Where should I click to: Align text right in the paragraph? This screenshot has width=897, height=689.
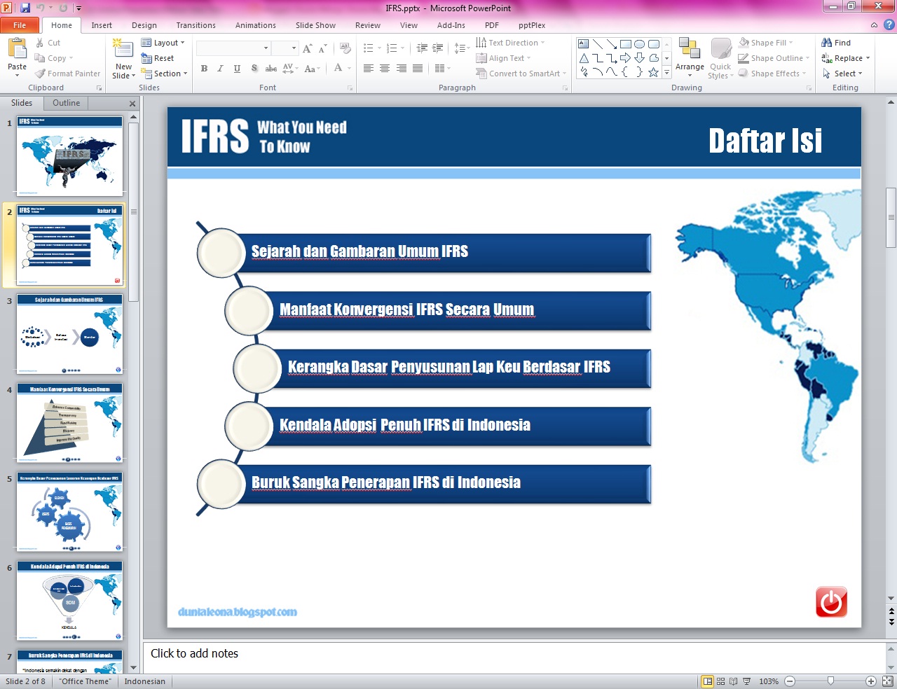coord(402,69)
